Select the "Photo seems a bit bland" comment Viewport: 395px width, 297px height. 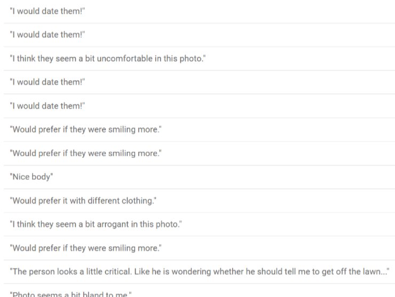70,293
